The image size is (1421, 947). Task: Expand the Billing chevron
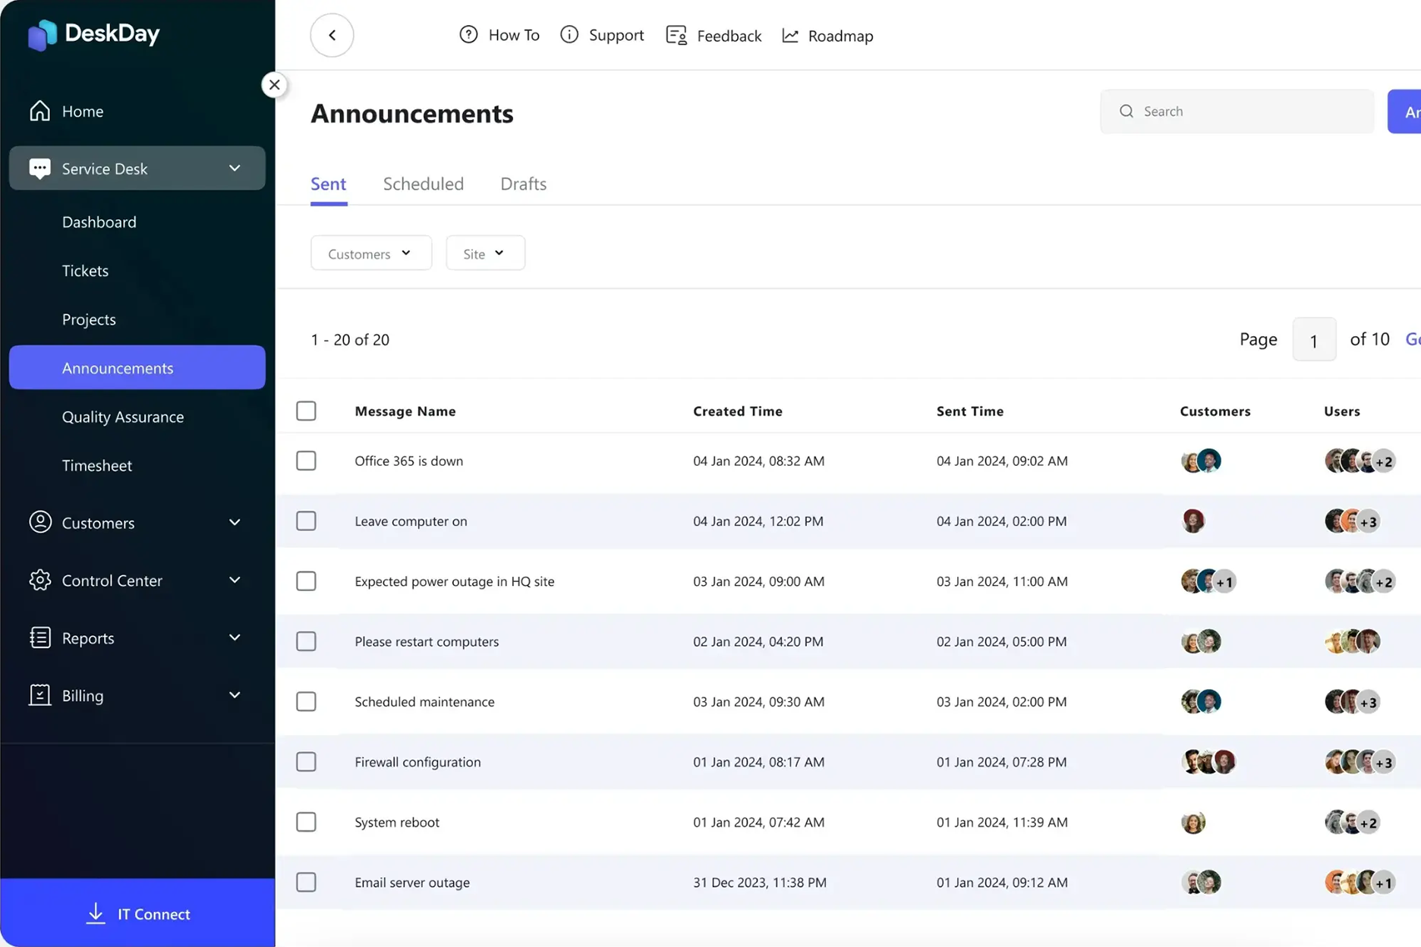coord(235,695)
